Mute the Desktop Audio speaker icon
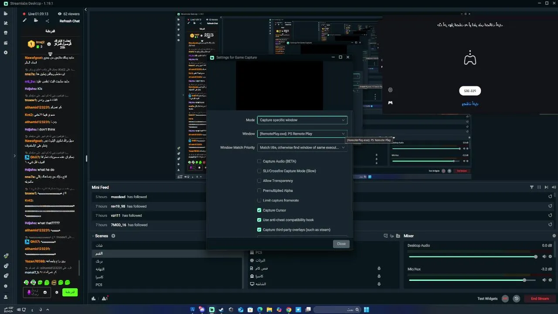This screenshot has width=558, height=314. tap(544, 256)
